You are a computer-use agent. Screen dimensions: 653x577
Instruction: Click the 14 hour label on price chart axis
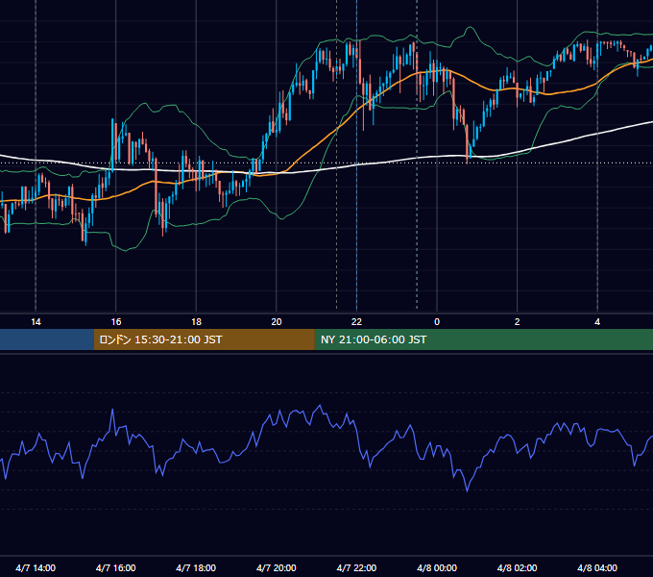[36, 322]
